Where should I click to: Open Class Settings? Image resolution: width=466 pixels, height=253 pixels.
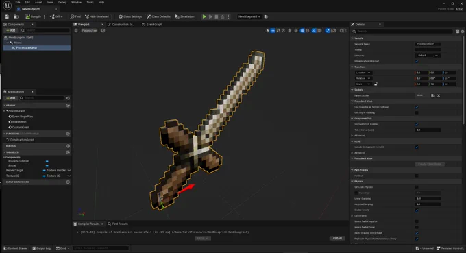tap(130, 16)
